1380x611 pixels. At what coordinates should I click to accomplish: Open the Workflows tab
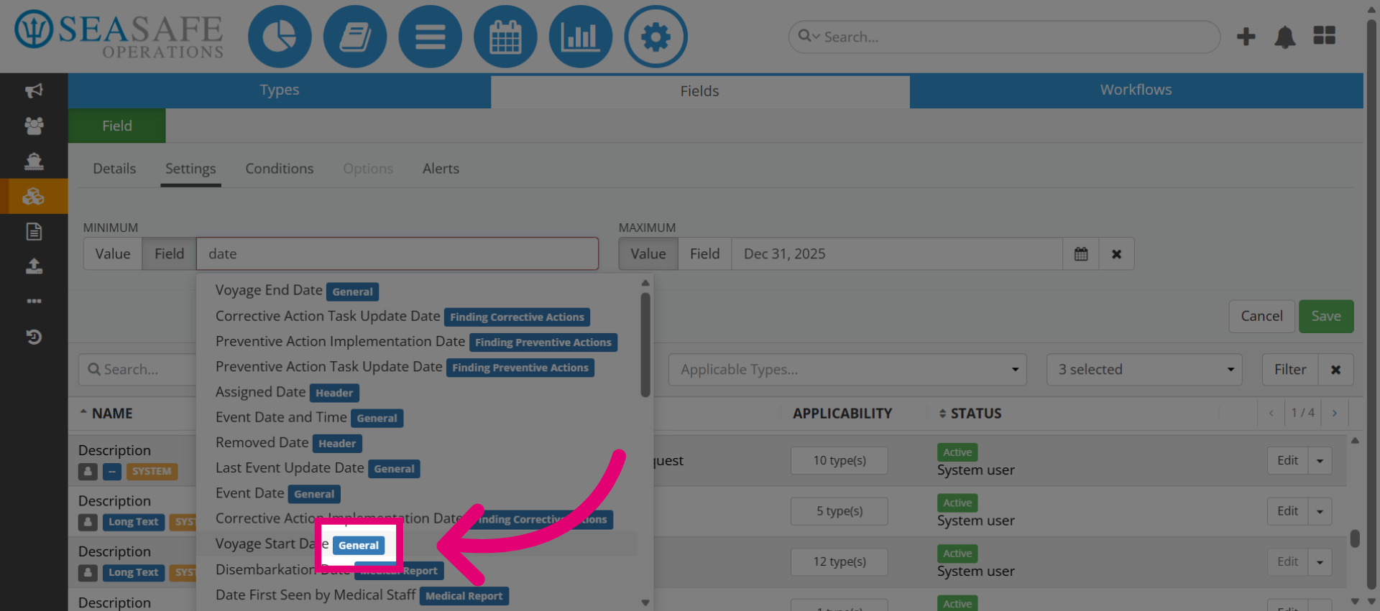1136,90
